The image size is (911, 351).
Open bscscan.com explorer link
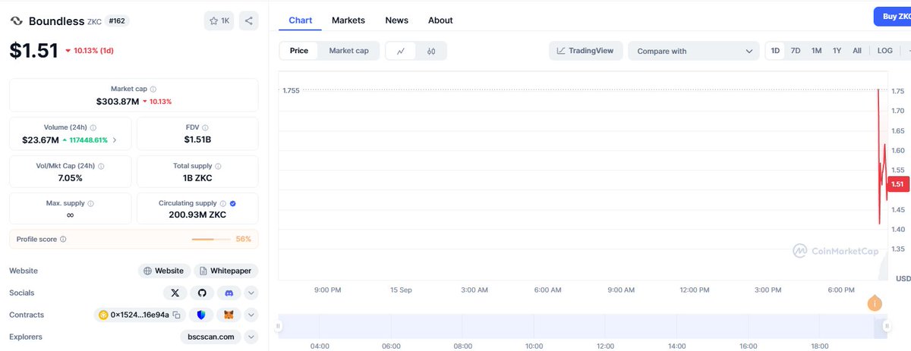pyautogui.click(x=211, y=337)
